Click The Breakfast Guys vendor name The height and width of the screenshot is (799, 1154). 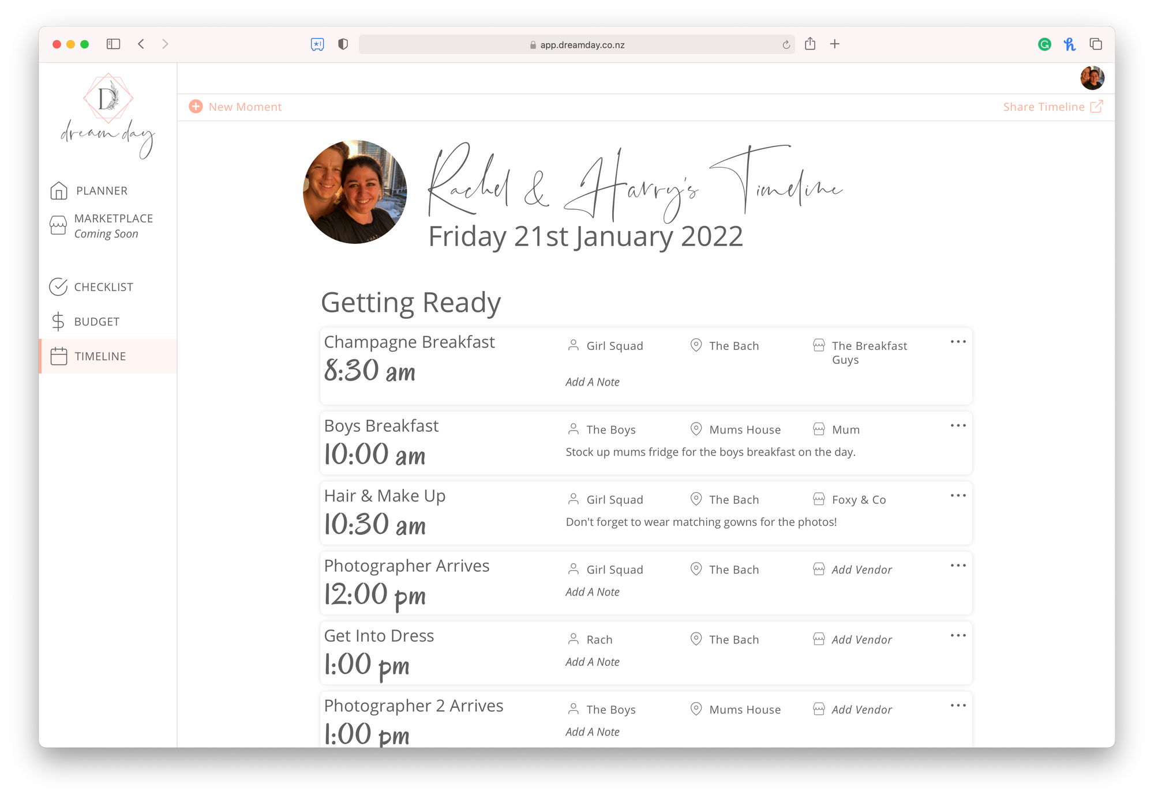[x=869, y=352]
